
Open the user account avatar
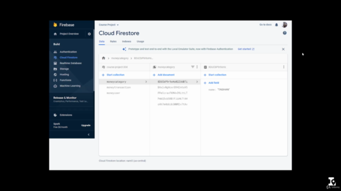[285, 25]
